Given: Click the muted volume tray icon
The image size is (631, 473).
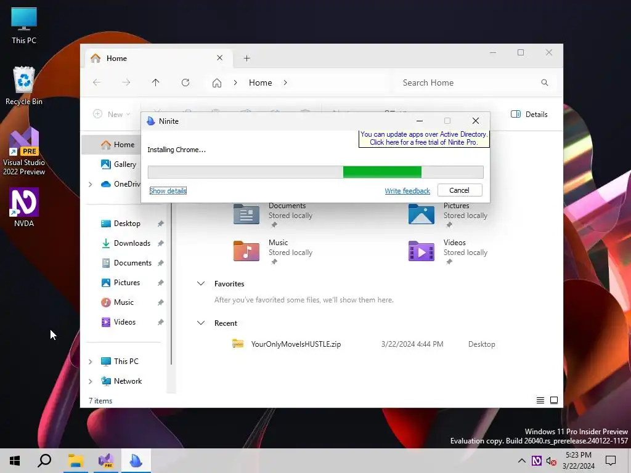Looking at the screenshot, I should [x=552, y=461].
